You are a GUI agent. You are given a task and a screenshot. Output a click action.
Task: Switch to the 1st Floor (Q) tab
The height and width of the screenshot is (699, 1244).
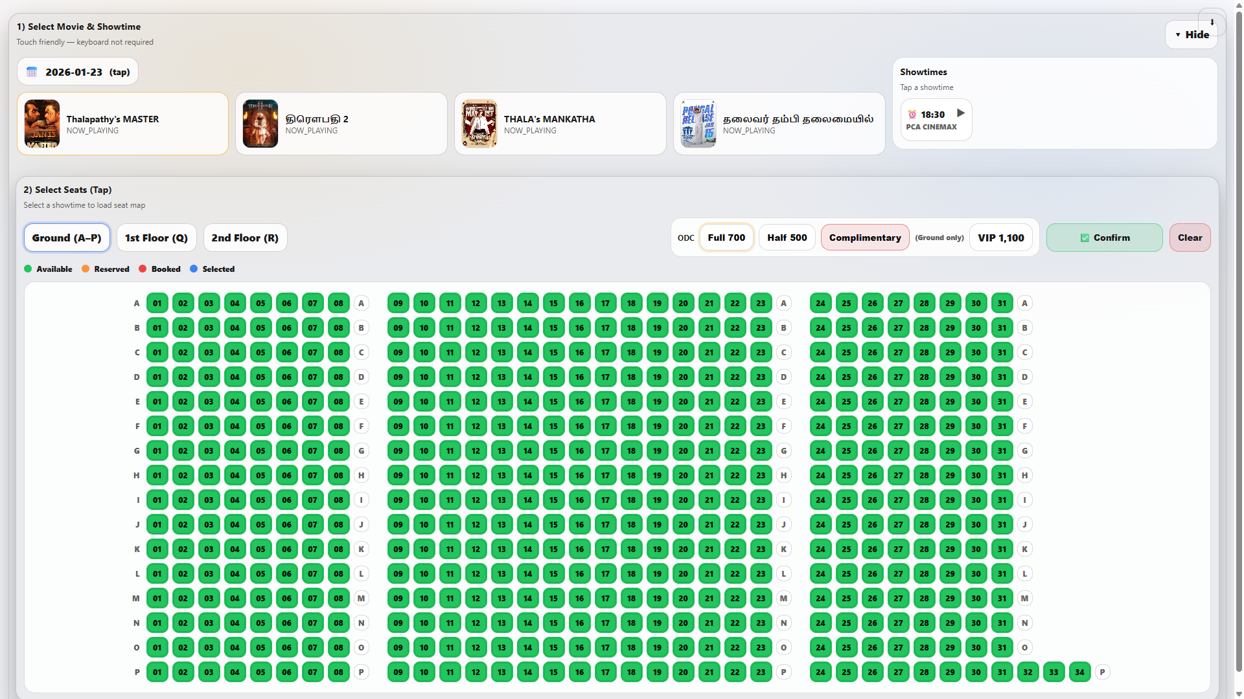(156, 238)
